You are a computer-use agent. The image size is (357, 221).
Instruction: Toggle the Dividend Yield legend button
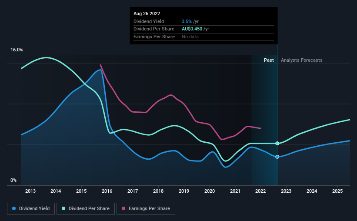tap(31, 209)
